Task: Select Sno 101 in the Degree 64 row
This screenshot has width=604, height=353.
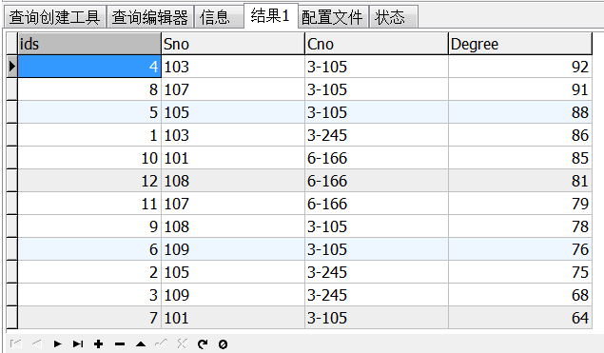Action: click(233, 318)
